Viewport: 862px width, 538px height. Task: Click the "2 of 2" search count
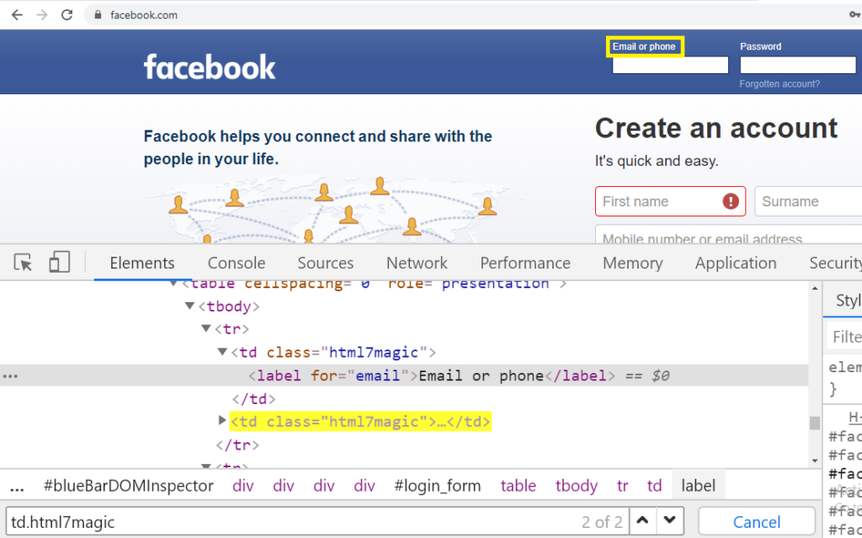(602, 521)
